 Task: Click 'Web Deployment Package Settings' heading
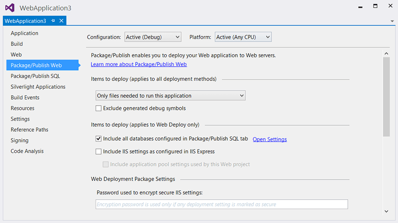coord(133,179)
